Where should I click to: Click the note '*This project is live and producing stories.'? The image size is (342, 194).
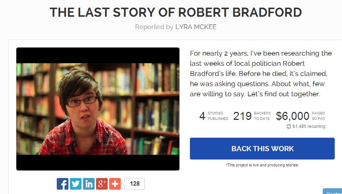[x=262, y=165]
